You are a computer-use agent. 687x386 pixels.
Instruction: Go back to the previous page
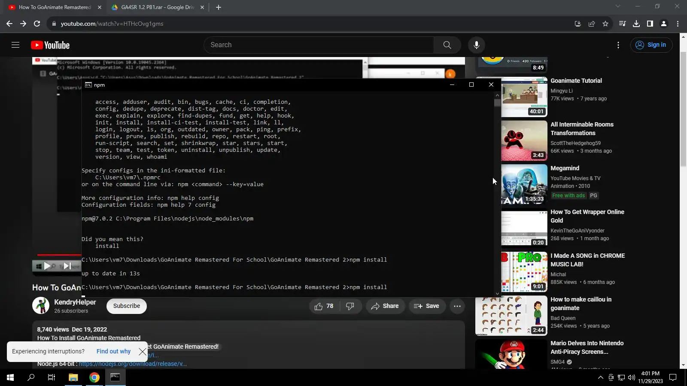tap(9, 24)
